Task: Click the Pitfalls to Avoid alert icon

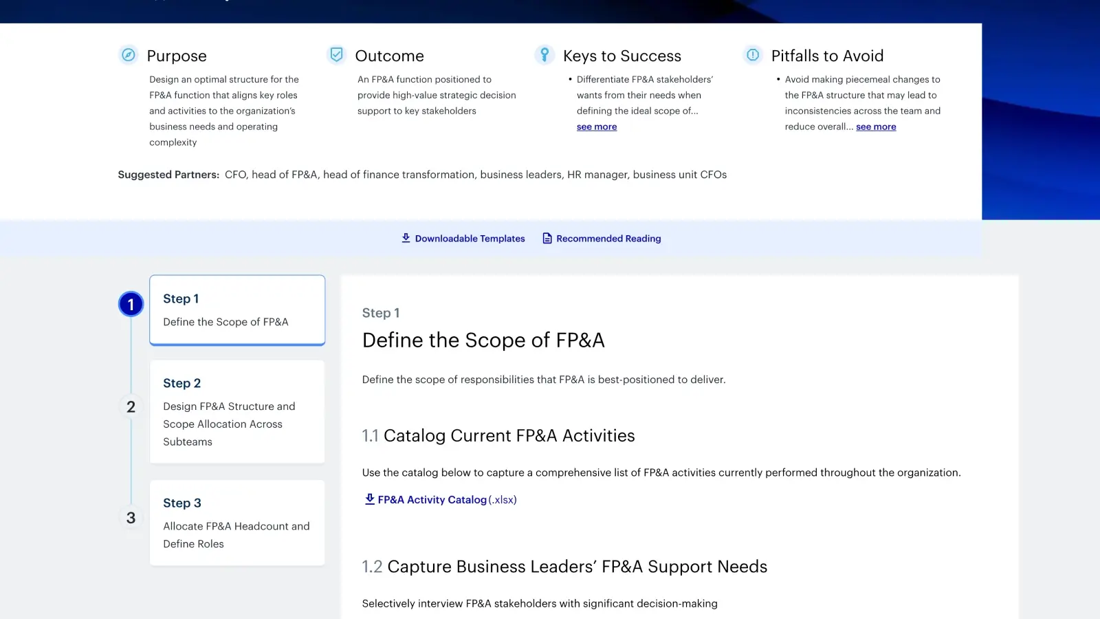Action: tap(753, 56)
